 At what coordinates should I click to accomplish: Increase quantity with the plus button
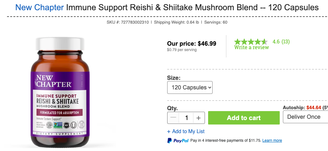coord(199,118)
